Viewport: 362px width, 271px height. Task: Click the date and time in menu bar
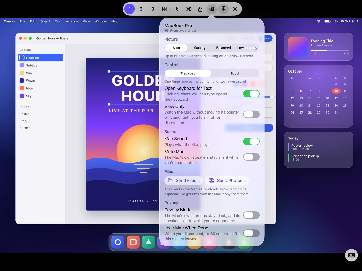[x=346, y=21]
